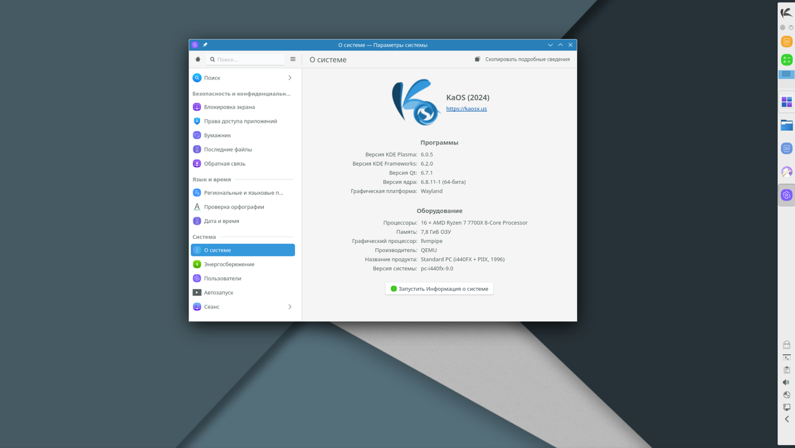
Task: Open the clipboard tray icon
Action: (x=787, y=370)
